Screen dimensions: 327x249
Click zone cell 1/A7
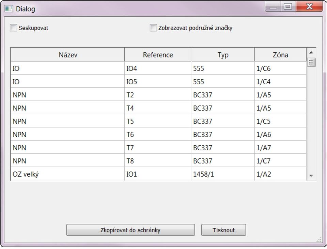point(280,147)
